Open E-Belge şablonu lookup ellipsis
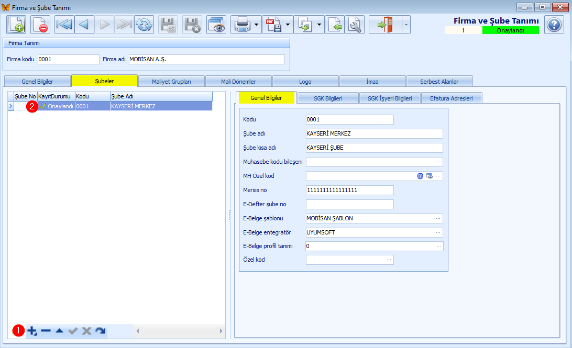 tap(438, 219)
